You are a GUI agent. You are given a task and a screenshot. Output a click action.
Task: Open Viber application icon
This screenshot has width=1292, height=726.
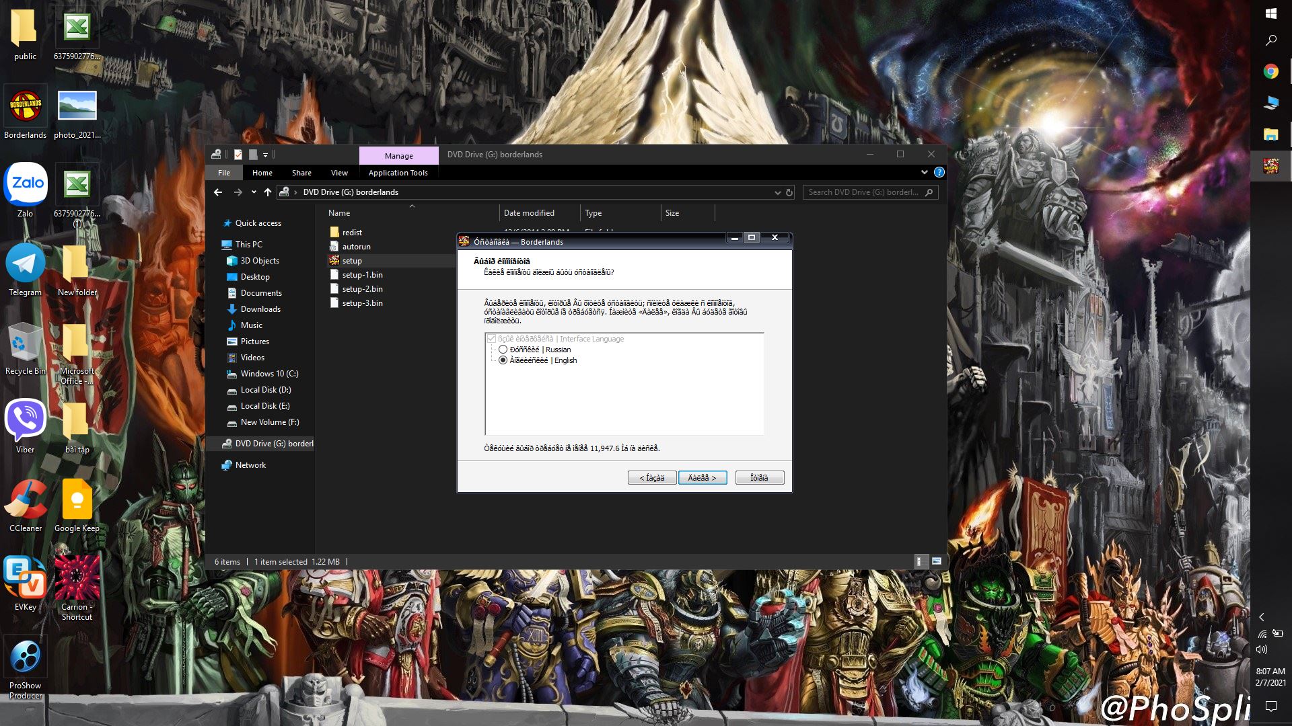pyautogui.click(x=25, y=420)
